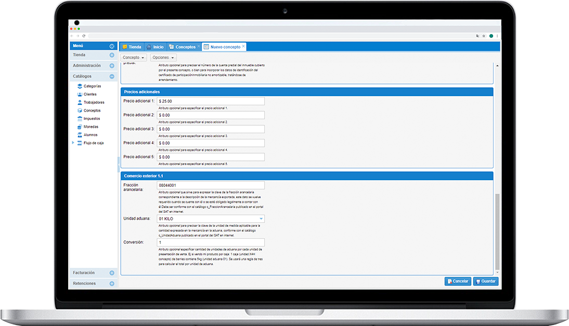The width and height of the screenshot is (569, 326).
Task: Expand the Flujo de caja tree node
Action: click(x=73, y=143)
